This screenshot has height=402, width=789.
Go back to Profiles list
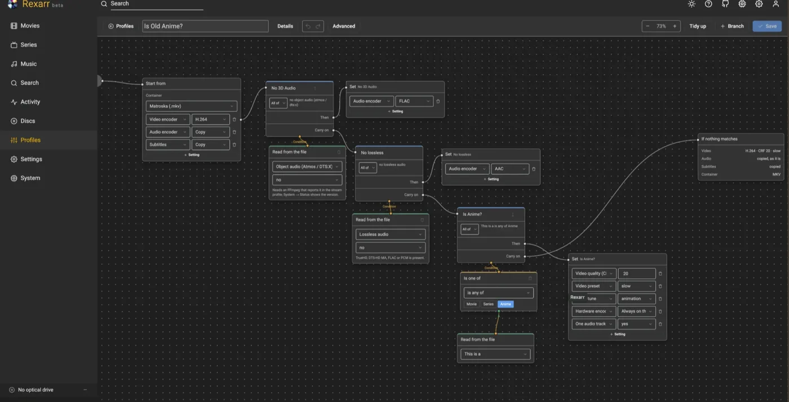(x=121, y=26)
